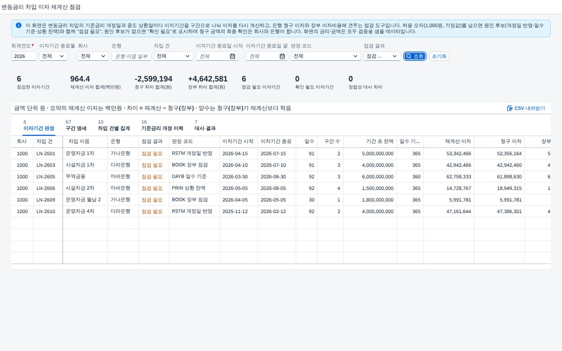Viewport: 562px width, 351px height.
Task: Show the 대사 결과 tab
Action: coord(205,125)
